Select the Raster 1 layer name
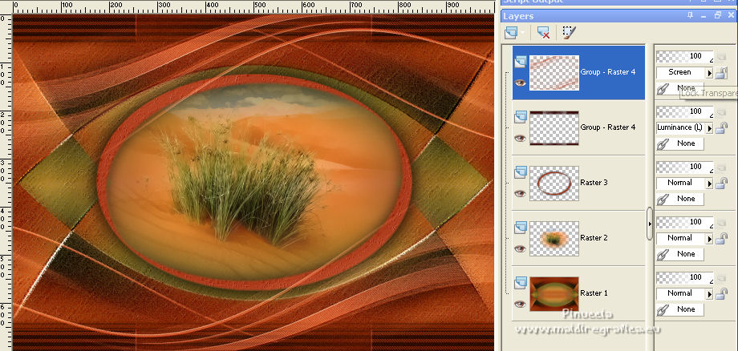The width and height of the screenshot is (738, 351). (594, 293)
